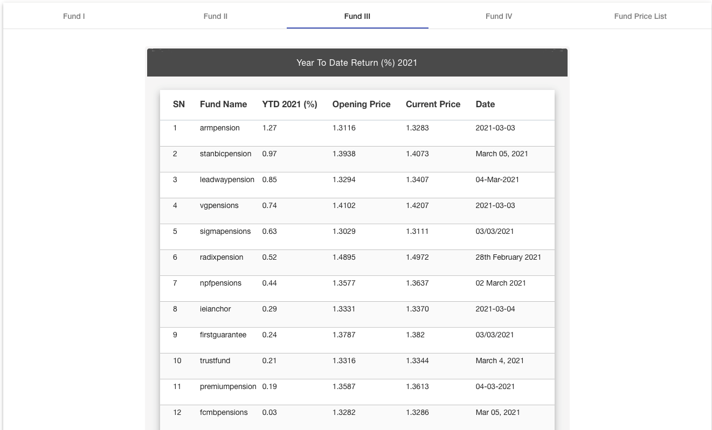The width and height of the screenshot is (712, 430).
Task: Go to the Fund IV tab
Action: click(499, 16)
